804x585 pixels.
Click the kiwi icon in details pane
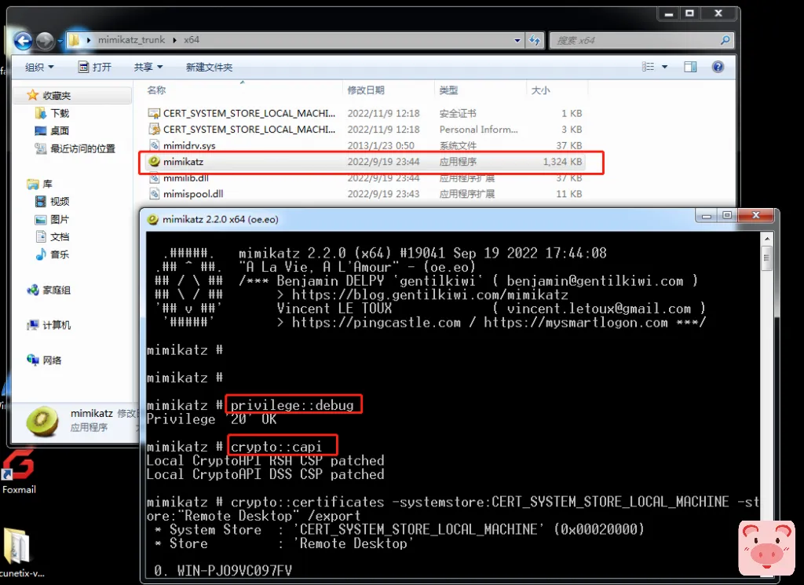(x=42, y=421)
